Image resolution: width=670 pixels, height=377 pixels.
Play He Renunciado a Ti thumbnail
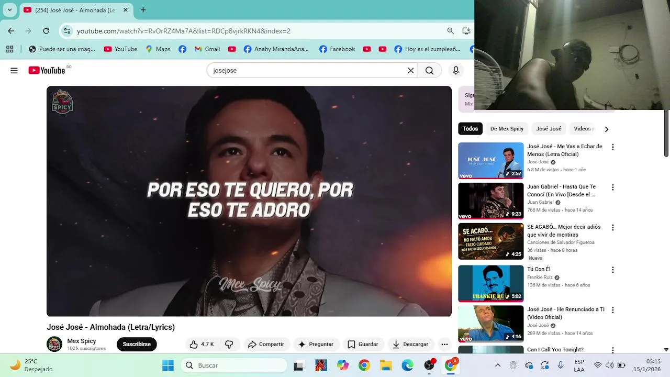coord(490,324)
